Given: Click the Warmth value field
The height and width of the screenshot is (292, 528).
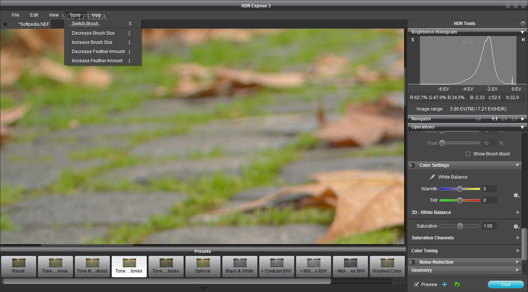Looking at the screenshot, I should [489, 189].
